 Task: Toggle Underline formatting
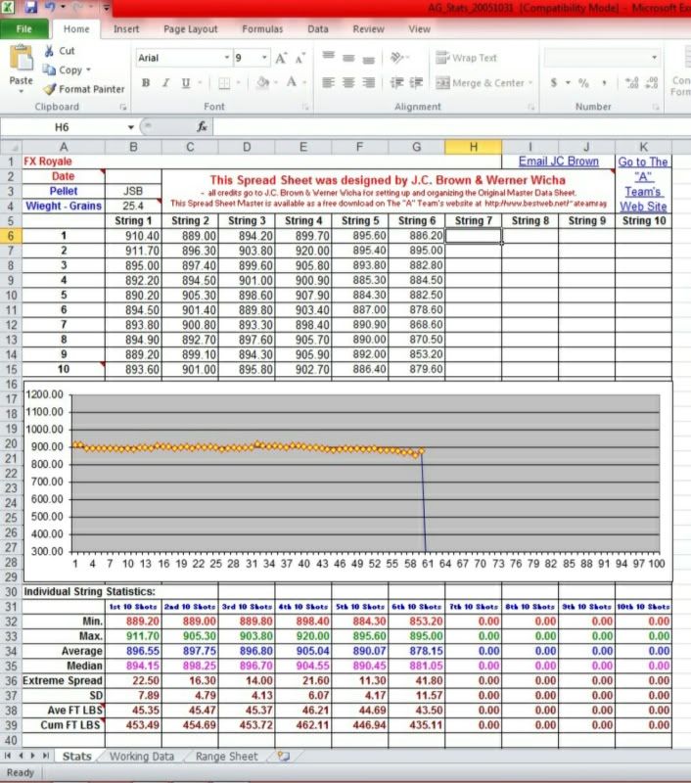186,83
